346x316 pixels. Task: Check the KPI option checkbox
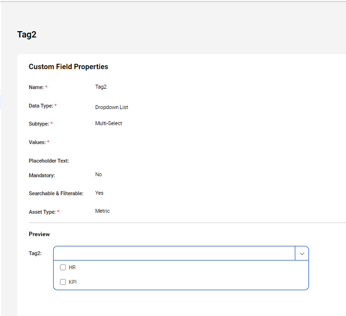point(63,282)
